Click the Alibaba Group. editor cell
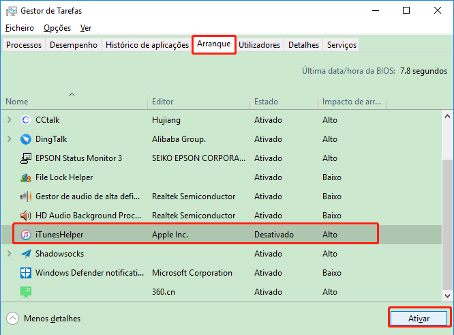This screenshot has height=335, width=454. tap(179, 139)
